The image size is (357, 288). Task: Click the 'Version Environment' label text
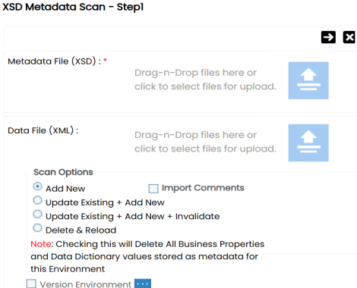(x=86, y=284)
